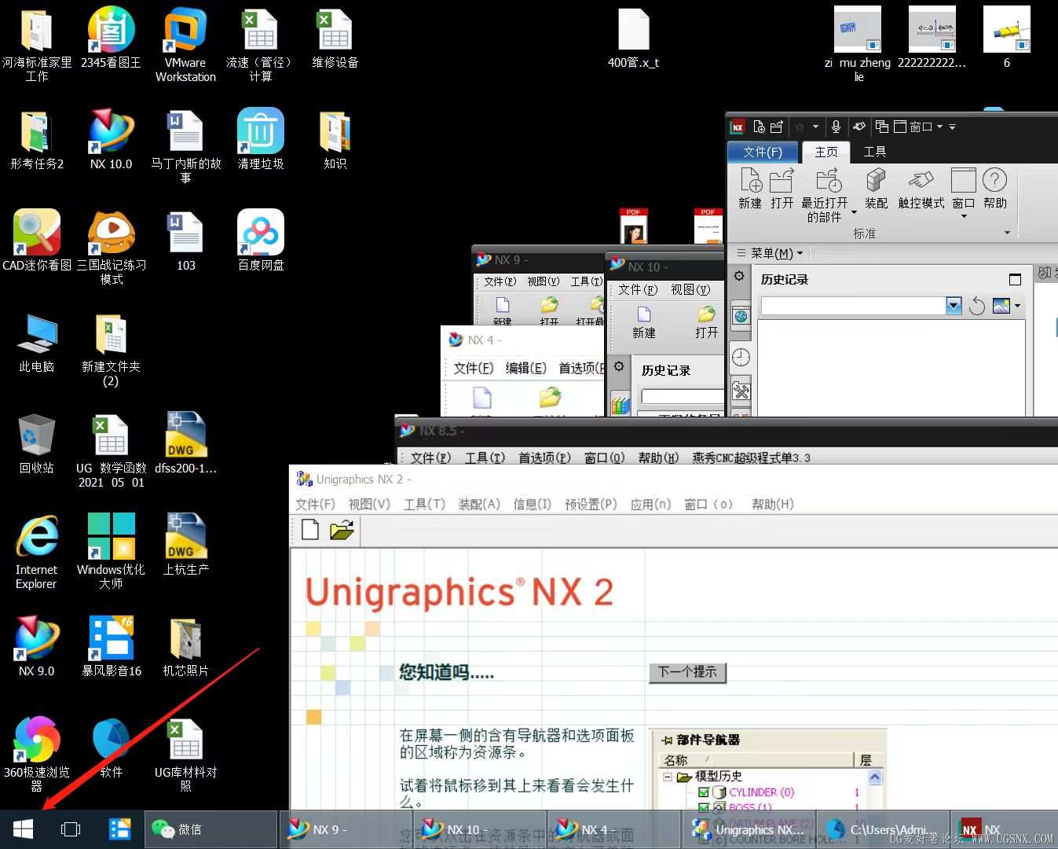The width and height of the screenshot is (1058, 849).
Task: Click the 打开 folder icon in the NX 9 window
Action: [550, 305]
